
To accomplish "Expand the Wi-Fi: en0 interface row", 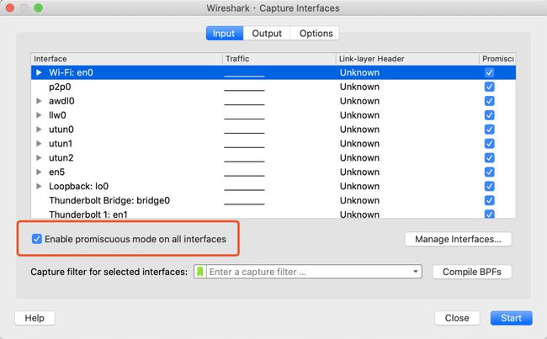I will (39, 72).
